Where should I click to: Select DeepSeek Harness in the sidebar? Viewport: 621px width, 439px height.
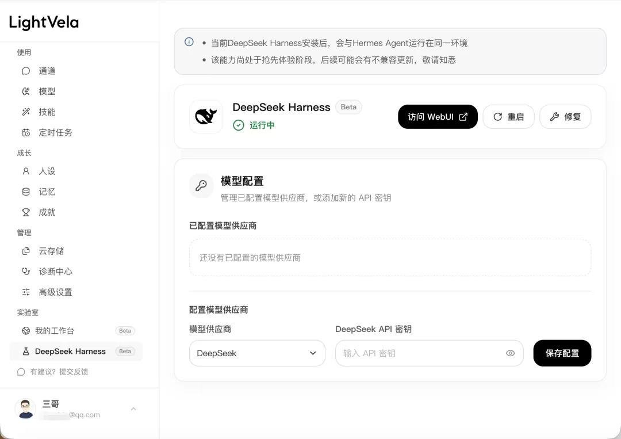click(x=76, y=352)
